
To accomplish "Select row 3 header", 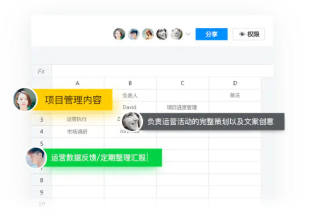I will [41, 119].
